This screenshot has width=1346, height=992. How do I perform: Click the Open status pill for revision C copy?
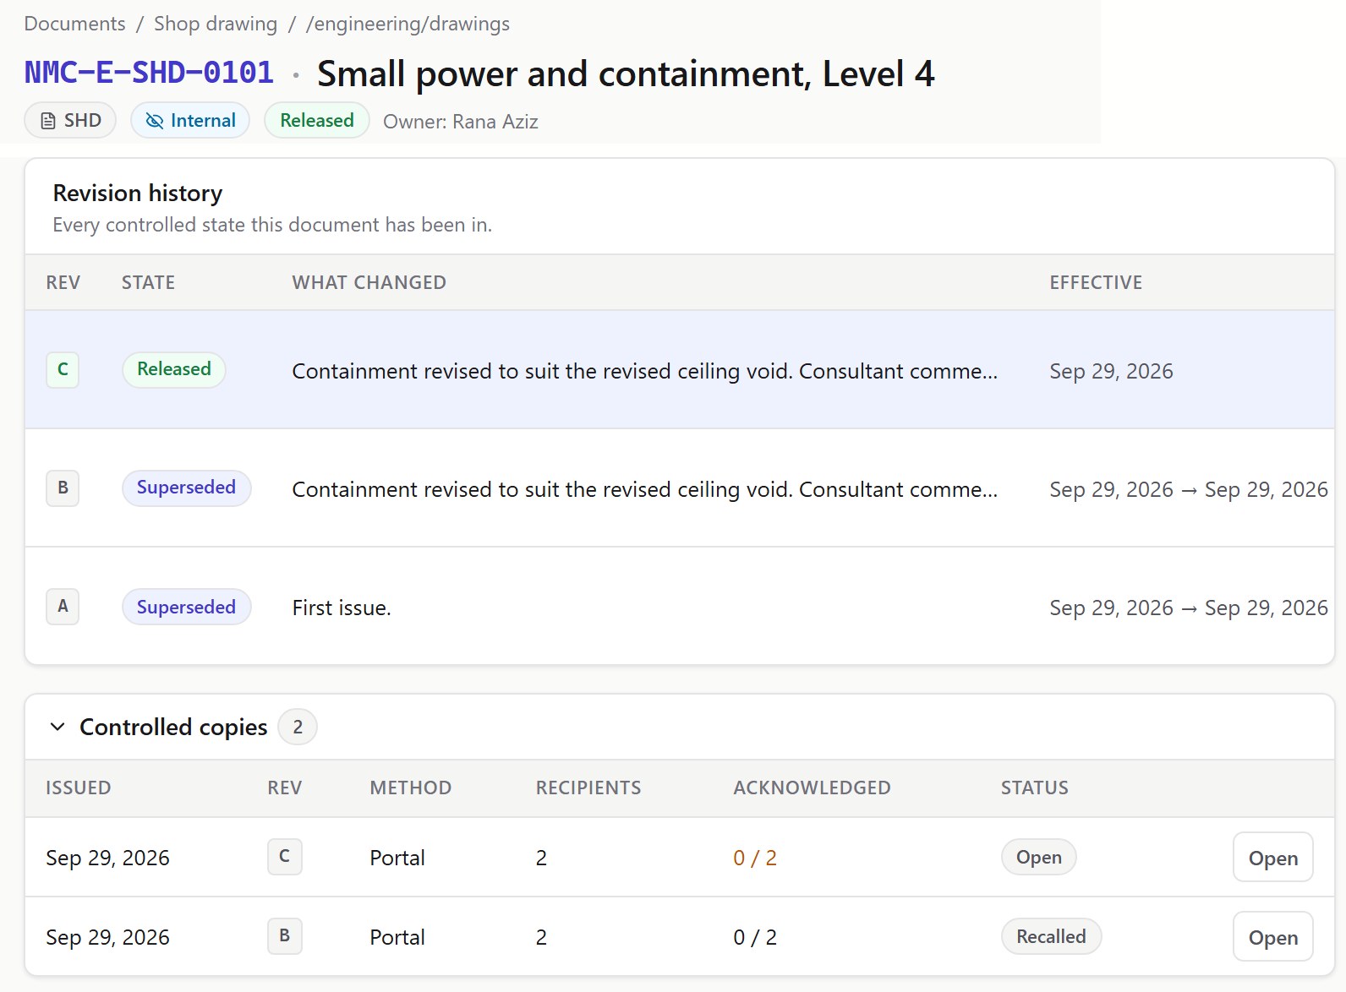coord(1038,857)
